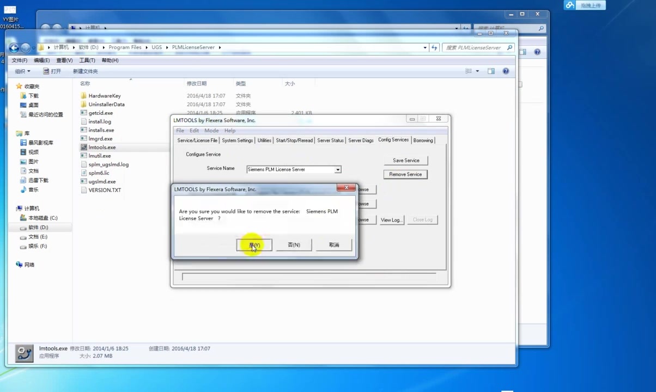This screenshot has width=656, height=392.
Task: Open the 编辑(E) menu in Explorer
Action: [41, 60]
